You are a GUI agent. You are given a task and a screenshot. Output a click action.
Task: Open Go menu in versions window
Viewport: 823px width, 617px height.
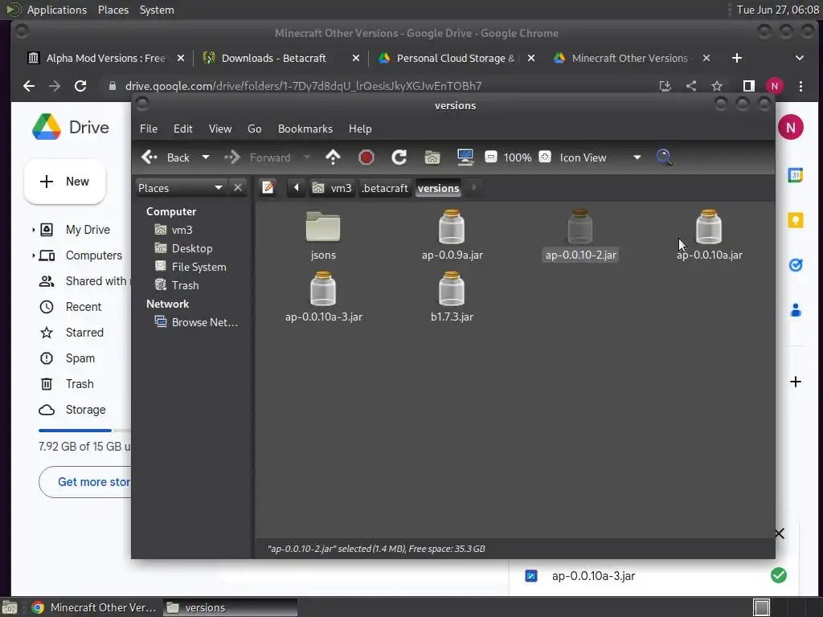point(255,129)
